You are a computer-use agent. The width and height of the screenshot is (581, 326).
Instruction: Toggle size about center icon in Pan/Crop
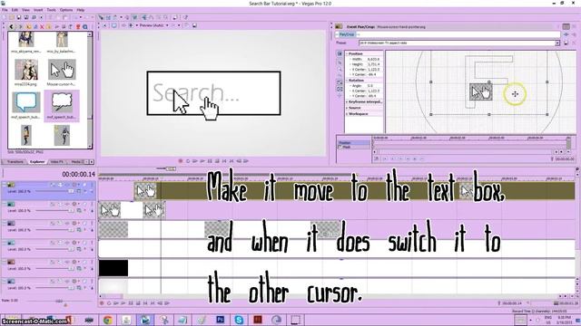[340, 89]
